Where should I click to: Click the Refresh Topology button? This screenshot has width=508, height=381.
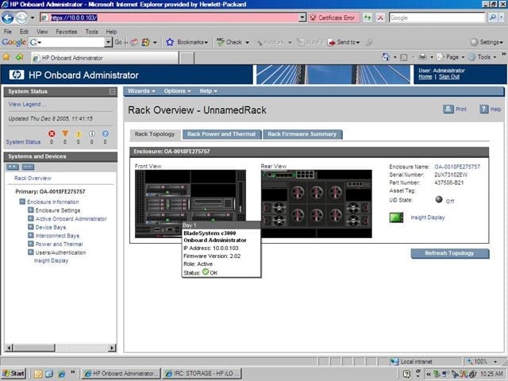[450, 253]
